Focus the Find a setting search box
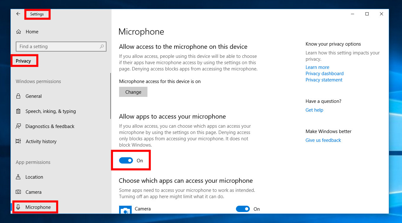This screenshot has height=223, width=402. pos(61,47)
